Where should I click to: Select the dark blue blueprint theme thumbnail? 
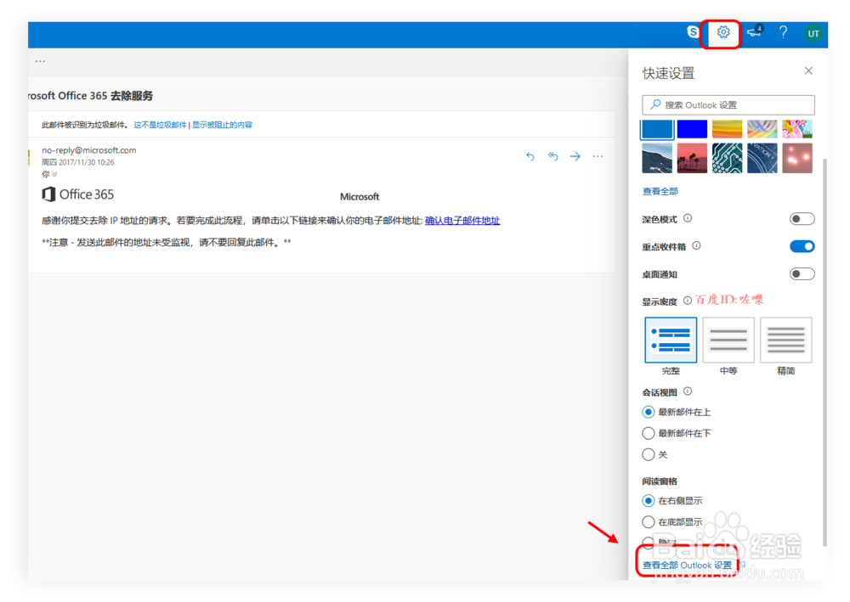(762, 158)
